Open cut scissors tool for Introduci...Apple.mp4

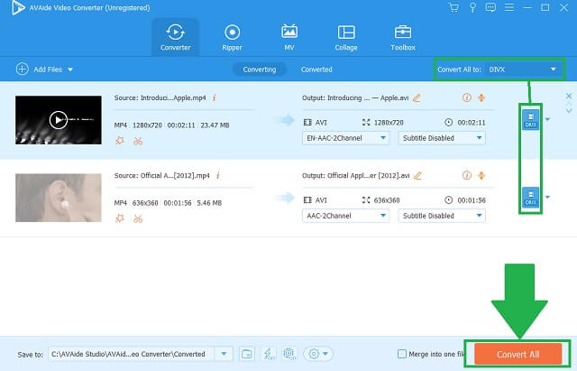(x=138, y=141)
